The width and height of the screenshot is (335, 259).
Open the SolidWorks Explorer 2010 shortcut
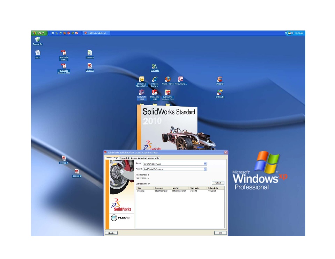coord(168,95)
